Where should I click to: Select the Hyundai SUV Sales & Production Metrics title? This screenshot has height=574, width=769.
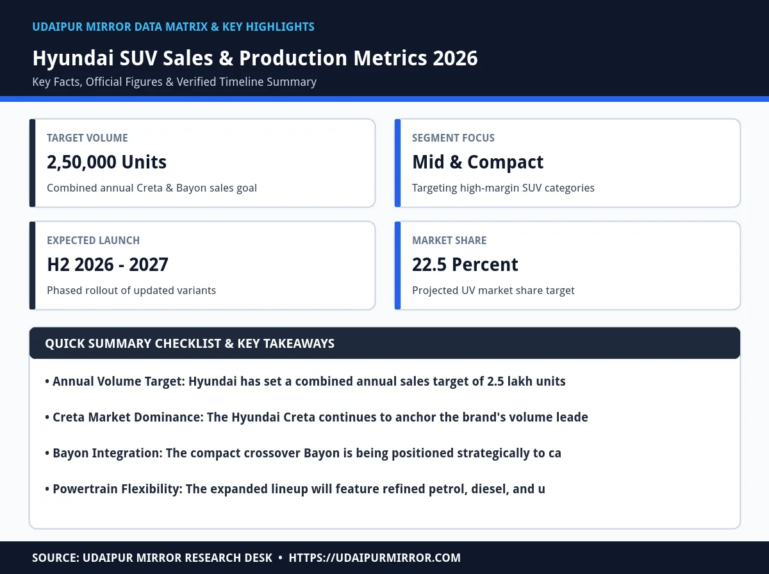tap(255, 58)
